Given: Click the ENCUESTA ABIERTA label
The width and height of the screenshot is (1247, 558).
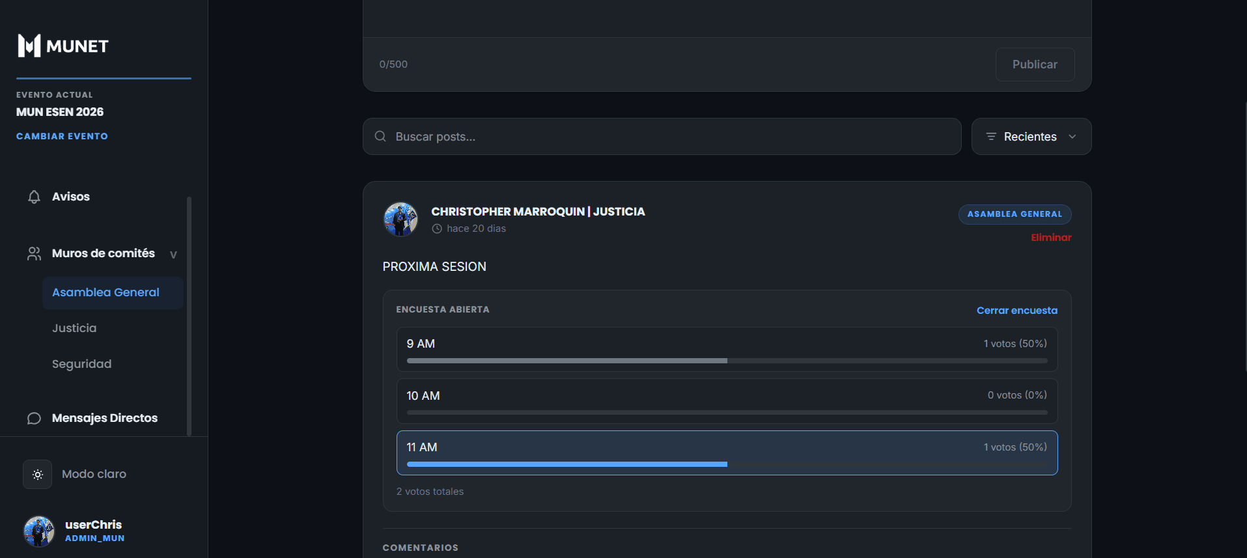Looking at the screenshot, I should click(x=443, y=309).
